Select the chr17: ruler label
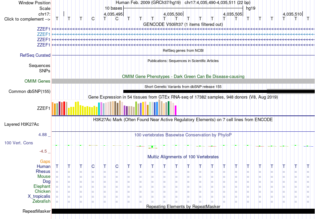This screenshot has height=219, width=315. 44,14
